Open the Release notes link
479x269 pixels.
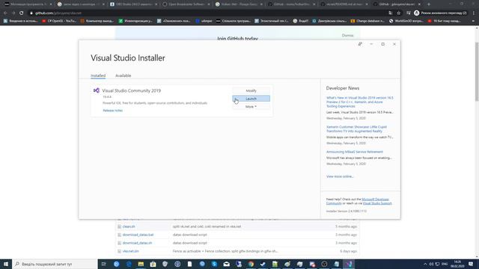113,111
